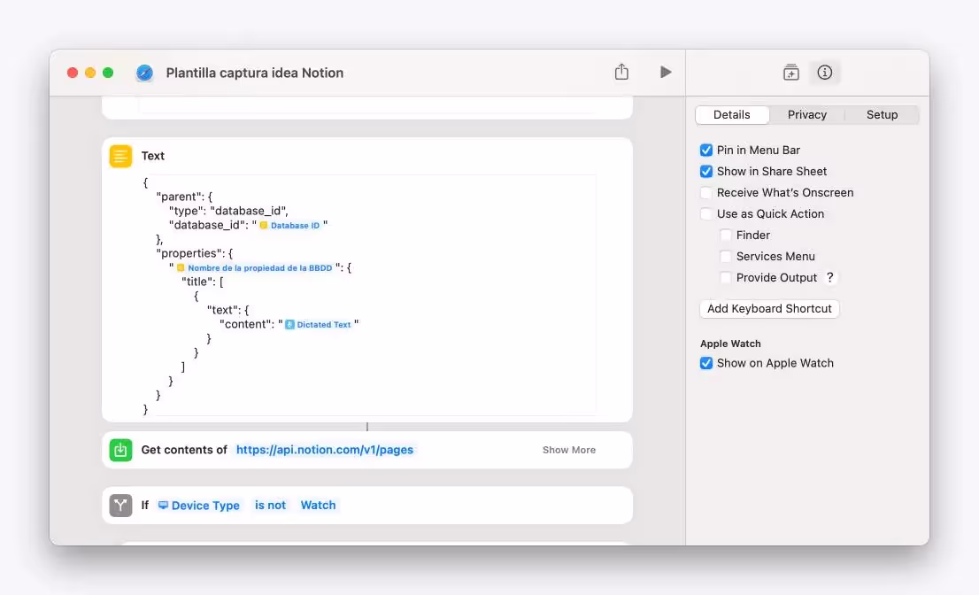Click the shortcut title Plantilla captura idea Notion
Image resolution: width=979 pixels, height=595 pixels.
pyautogui.click(x=255, y=73)
